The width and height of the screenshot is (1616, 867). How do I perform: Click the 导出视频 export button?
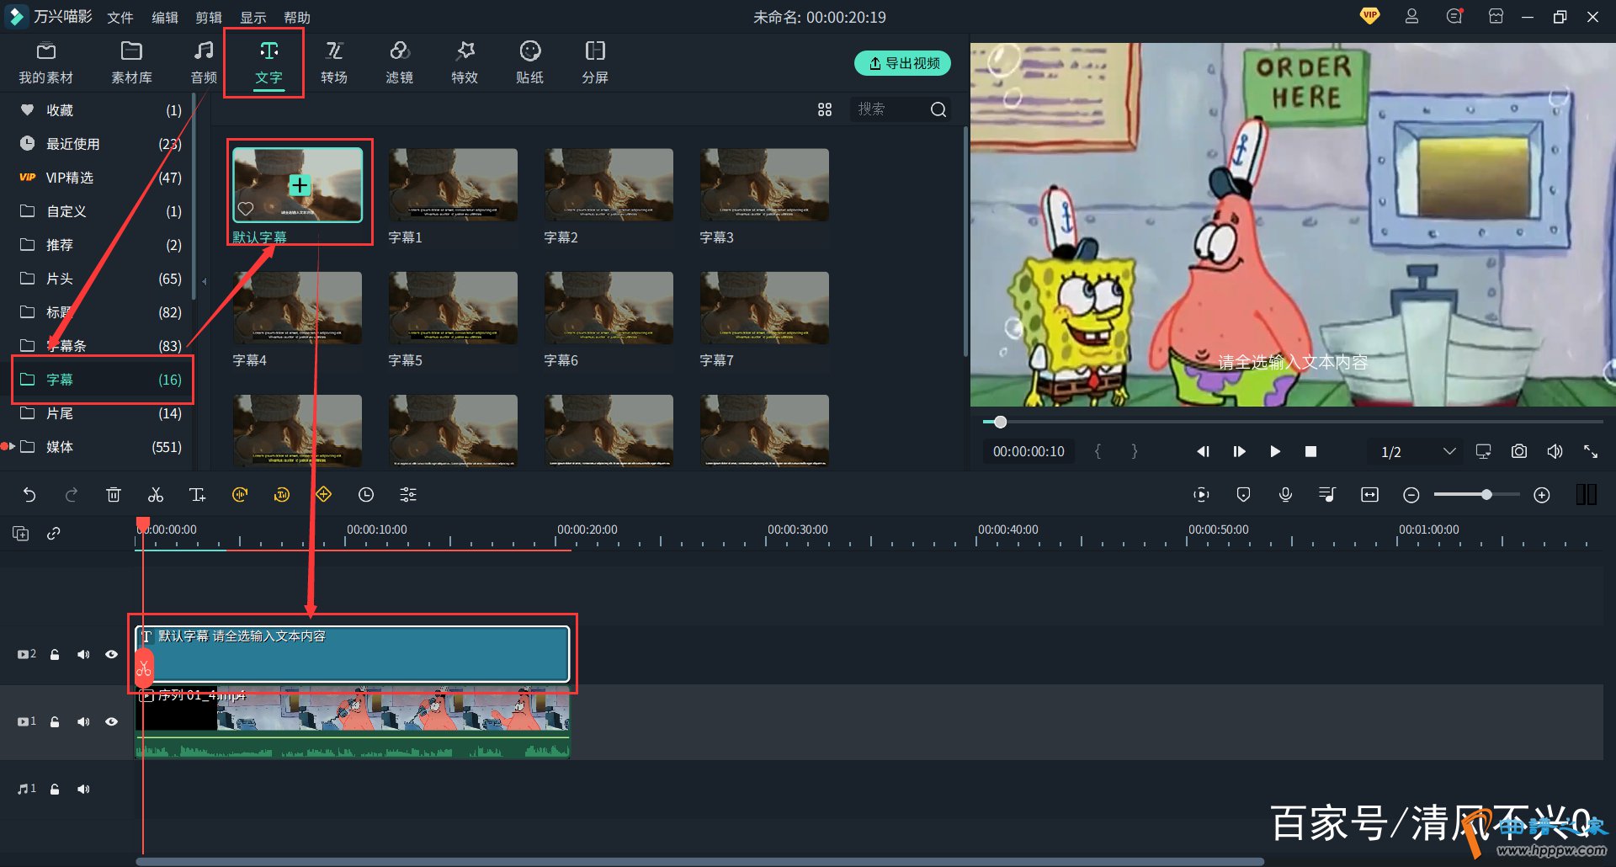click(x=902, y=63)
